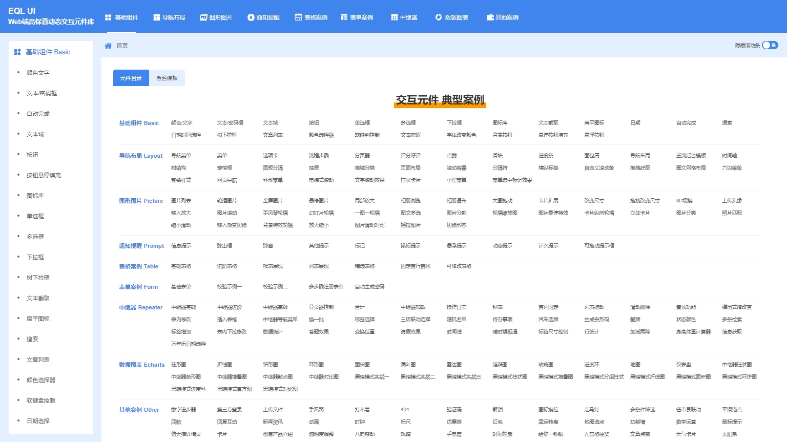This screenshot has width=787, height=442.
Task: Open 固定首行首列 in the Table row
Action: click(416, 266)
